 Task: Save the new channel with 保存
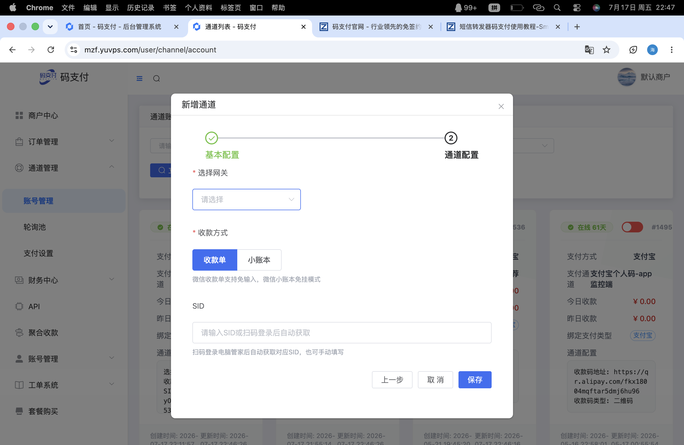[475, 380]
